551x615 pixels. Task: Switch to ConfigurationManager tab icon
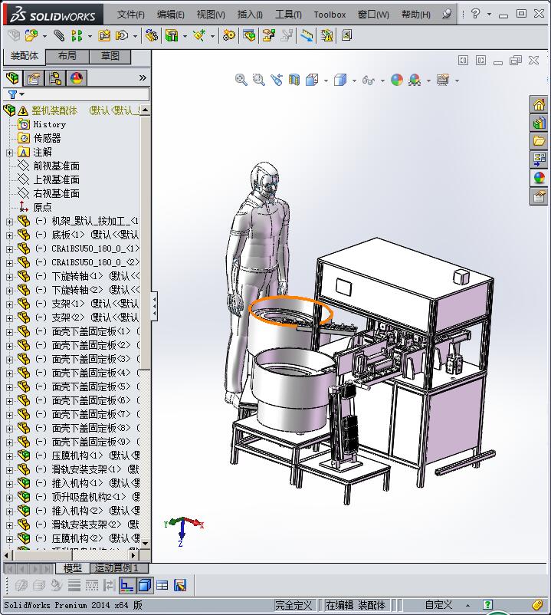[x=55, y=78]
